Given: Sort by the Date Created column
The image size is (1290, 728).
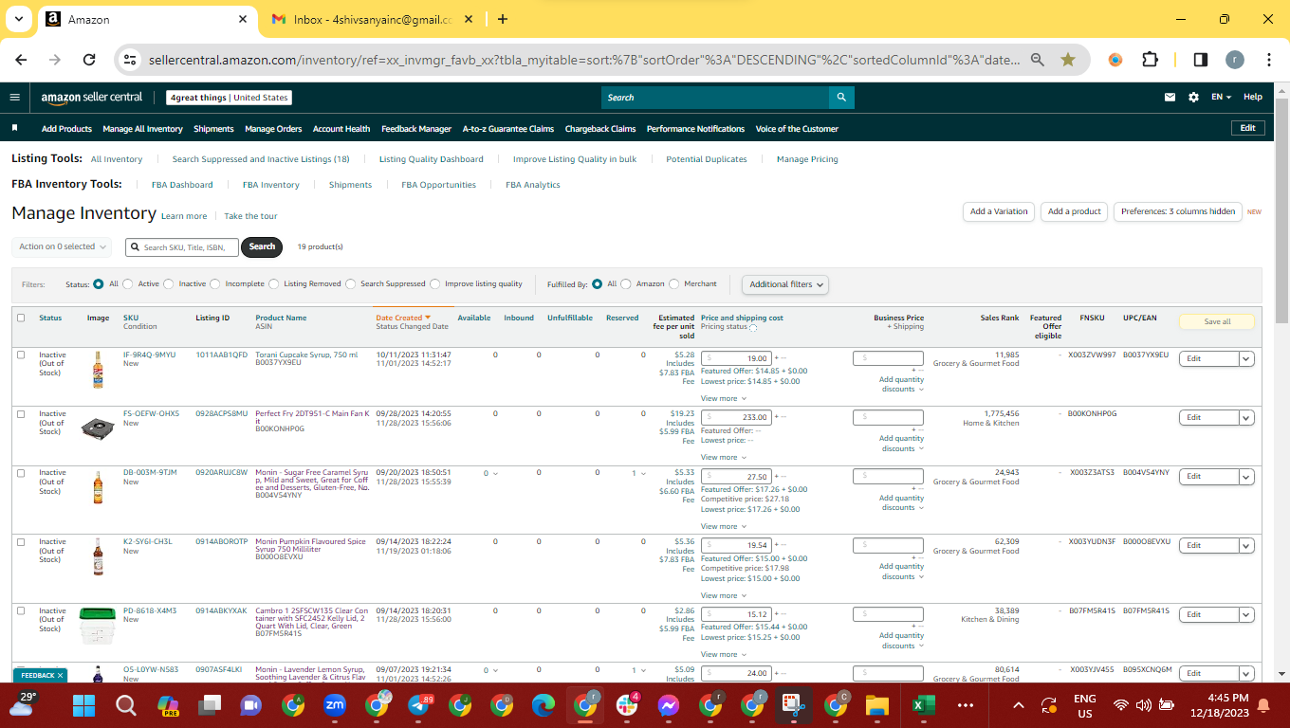Looking at the screenshot, I should (x=403, y=318).
